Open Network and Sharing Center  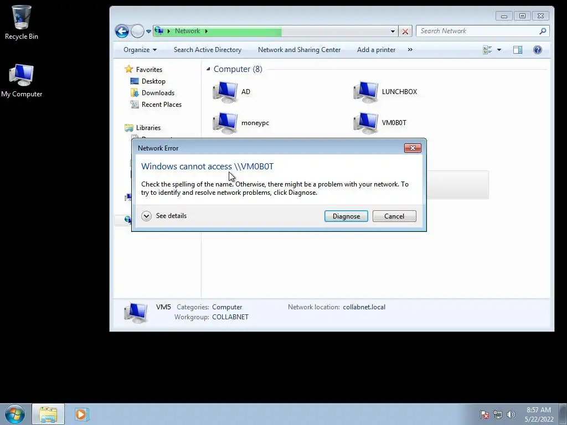[299, 50]
